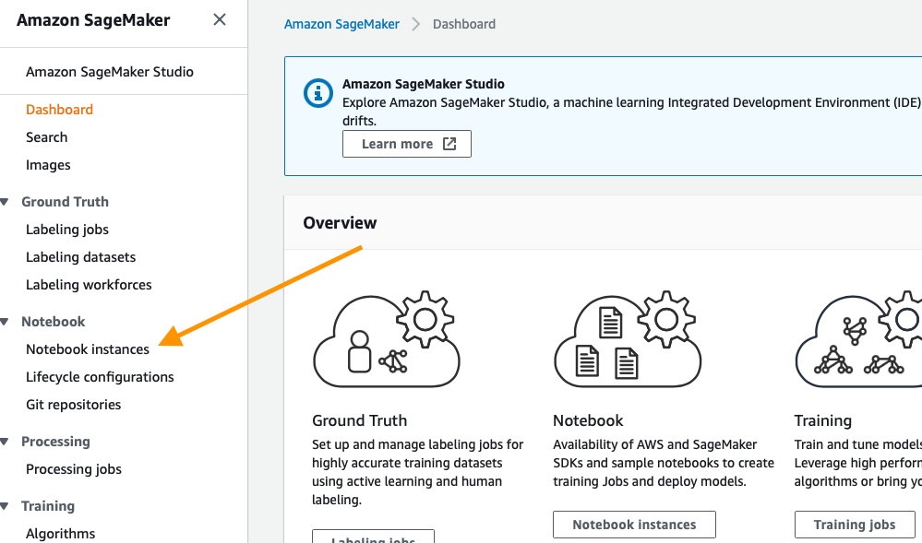
Task: Open Search in the sidebar
Action: 46,137
